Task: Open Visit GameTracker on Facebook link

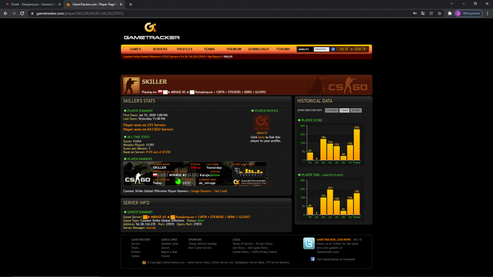Action: click(x=336, y=259)
